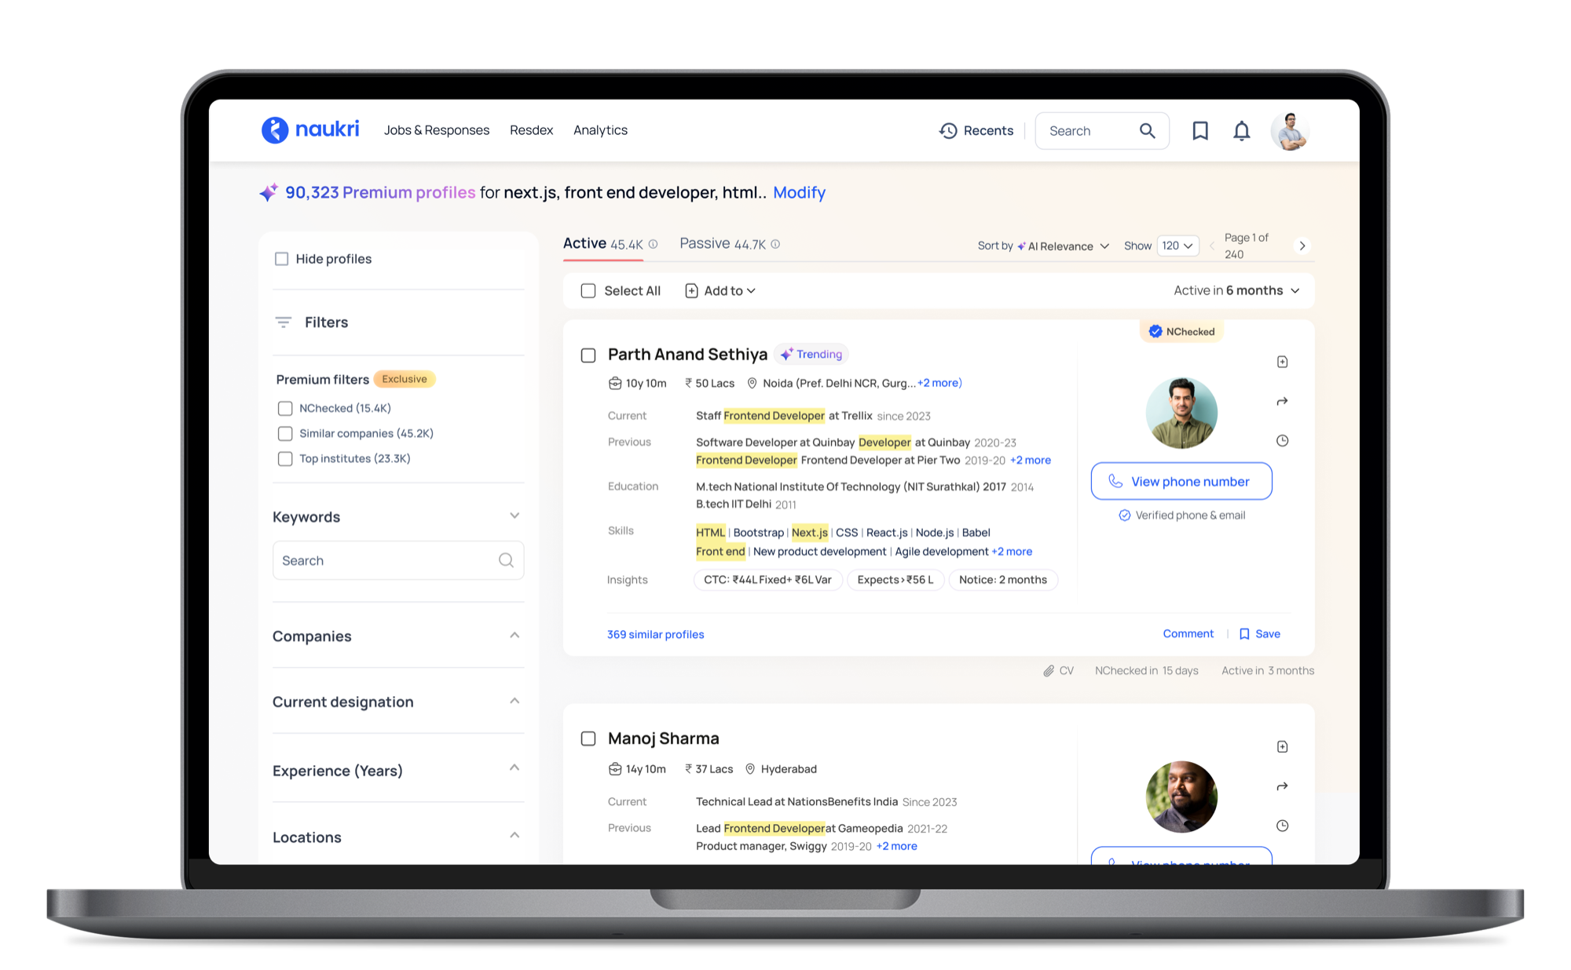Enable Top institutes (23.3K) filter

pyautogui.click(x=285, y=458)
